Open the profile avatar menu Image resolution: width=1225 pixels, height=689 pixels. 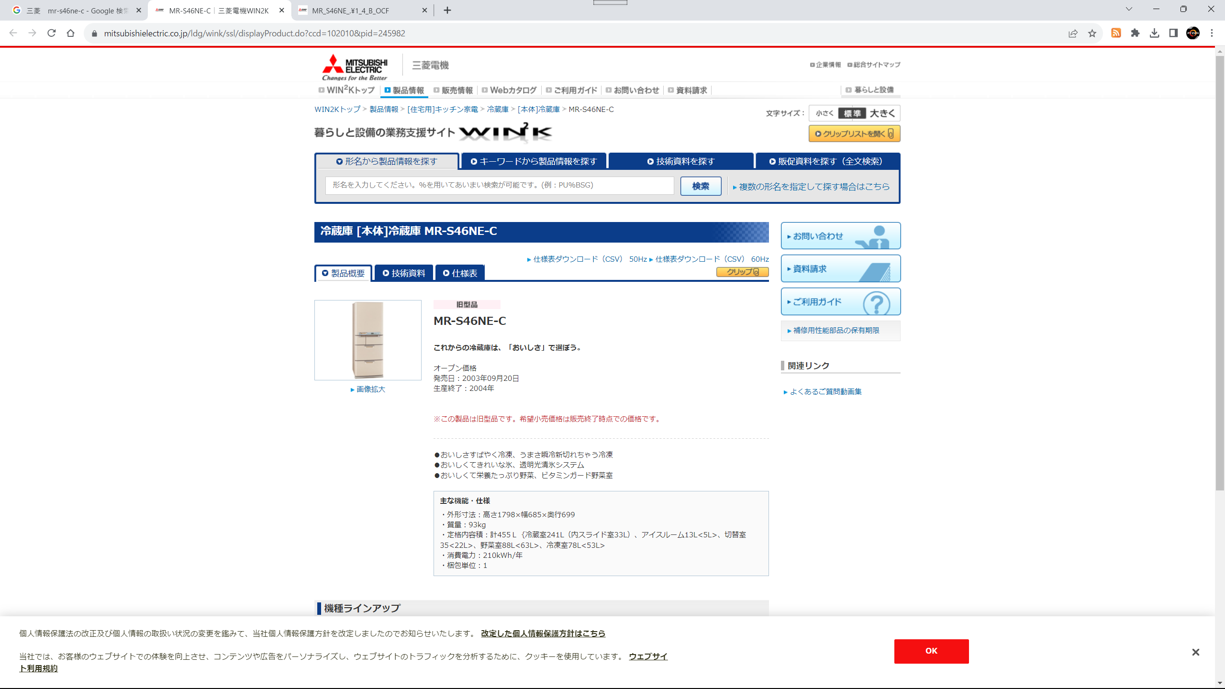point(1192,33)
